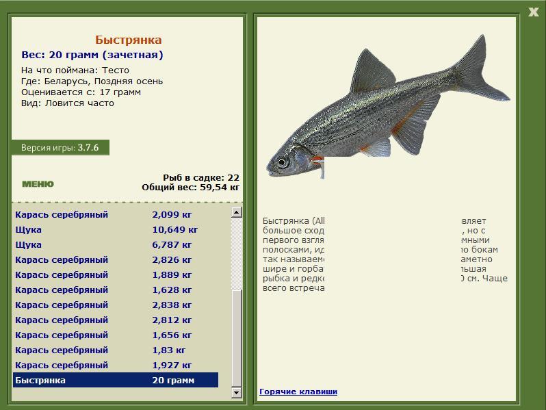Viewport: 546px width, 410px height.
Task: Select Карась серебряный 1,656 кг entry
Action: pos(116,335)
